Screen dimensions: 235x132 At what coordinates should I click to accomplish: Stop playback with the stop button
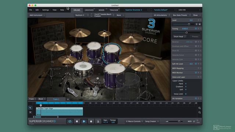77,121
